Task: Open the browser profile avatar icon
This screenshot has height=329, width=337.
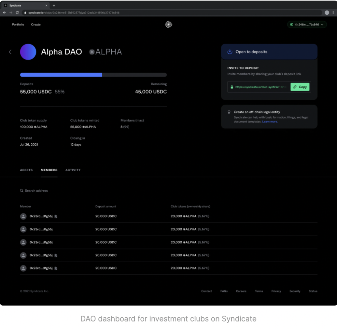Action: [x=327, y=13]
